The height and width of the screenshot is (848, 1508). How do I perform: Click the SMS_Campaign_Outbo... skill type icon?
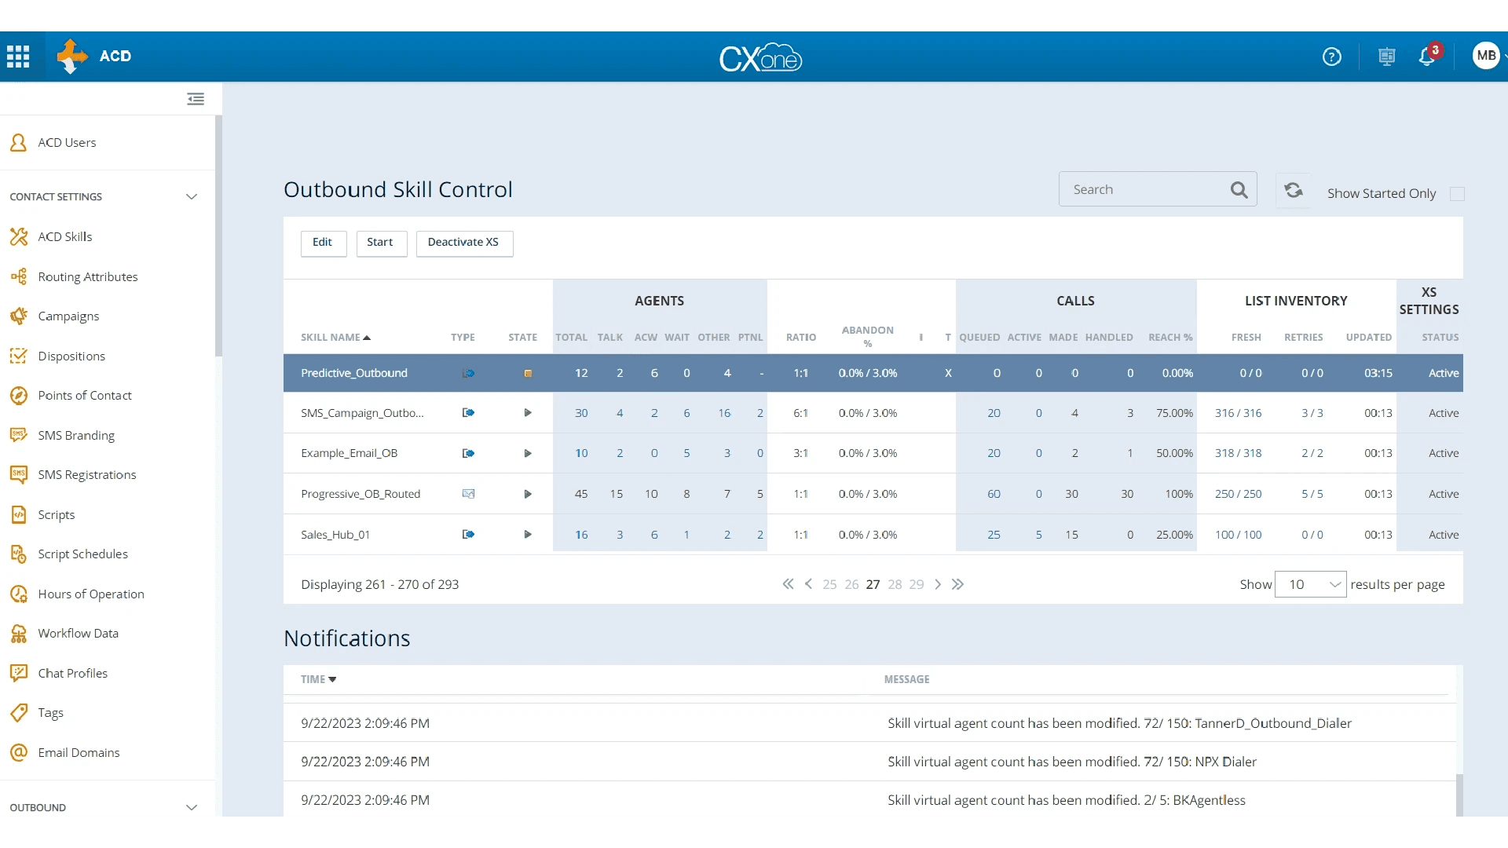(x=467, y=412)
